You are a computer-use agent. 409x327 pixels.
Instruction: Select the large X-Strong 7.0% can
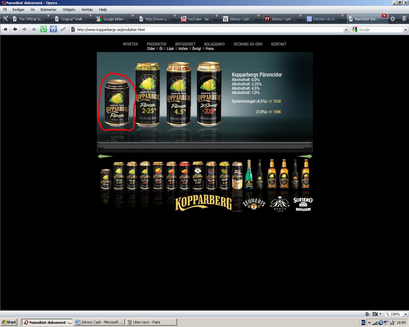pyautogui.click(x=209, y=94)
